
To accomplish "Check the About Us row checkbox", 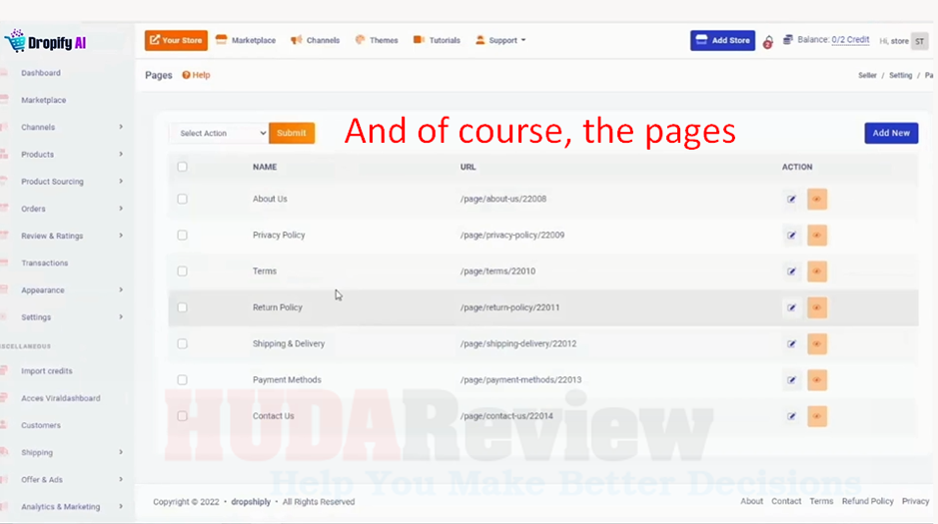I will [x=182, y=199].
